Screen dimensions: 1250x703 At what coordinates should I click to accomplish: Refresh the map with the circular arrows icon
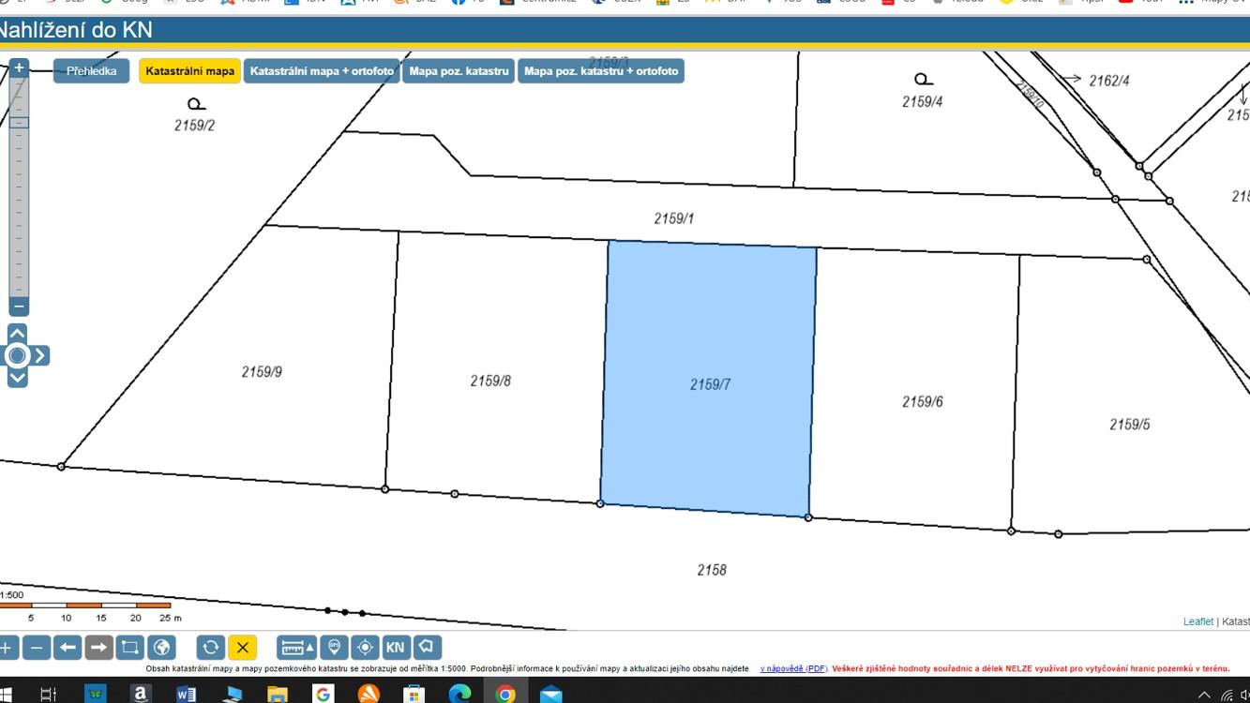[211, 648]
